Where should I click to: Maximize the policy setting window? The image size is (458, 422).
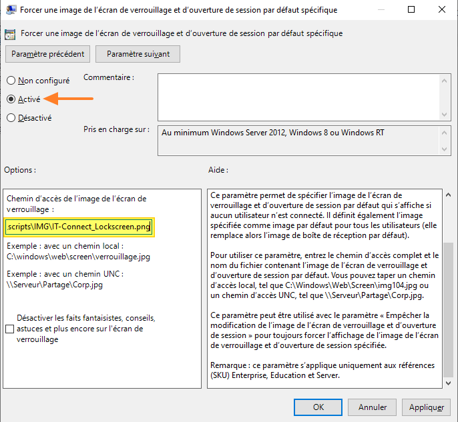(x=411, y=9)
